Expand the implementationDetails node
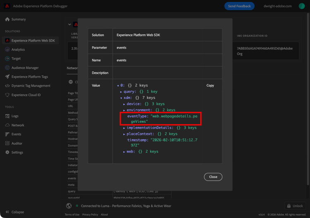The height and width of the screenshot is (218, 310). [x=124, y=128]
